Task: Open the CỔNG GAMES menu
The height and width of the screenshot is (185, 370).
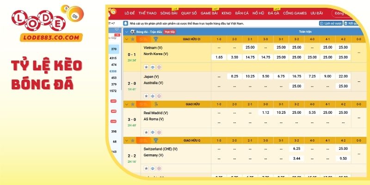Action: [295, 13]
